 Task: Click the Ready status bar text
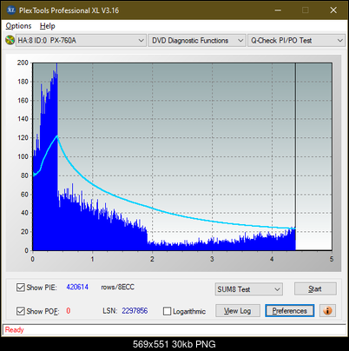pos(14,330)
